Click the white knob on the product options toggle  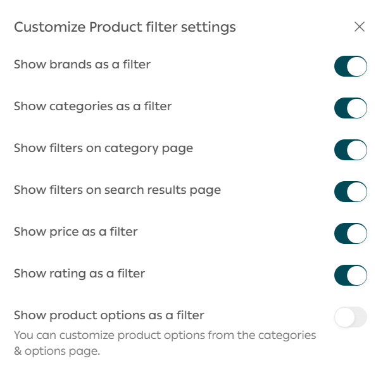(344, 317)
